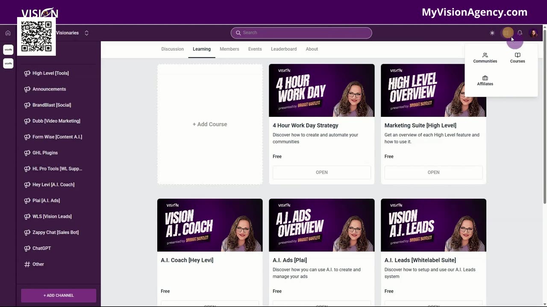547x307 pixels.
Task: Open the Announcements channel label
Action: (x=49, y=89)
